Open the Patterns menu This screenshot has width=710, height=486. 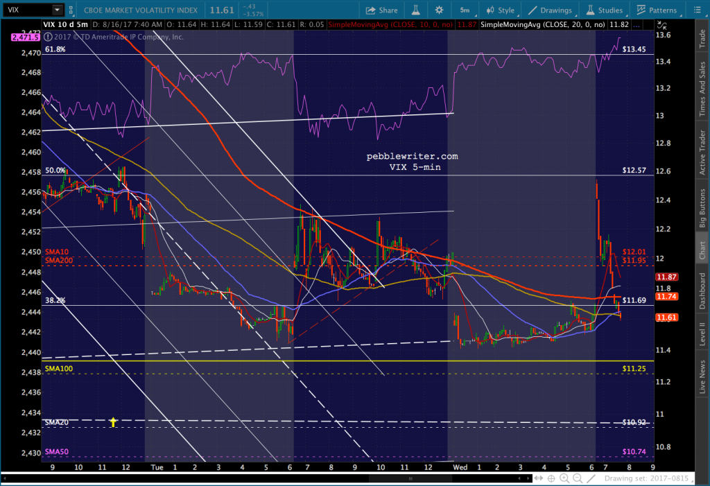pos(657,10)
